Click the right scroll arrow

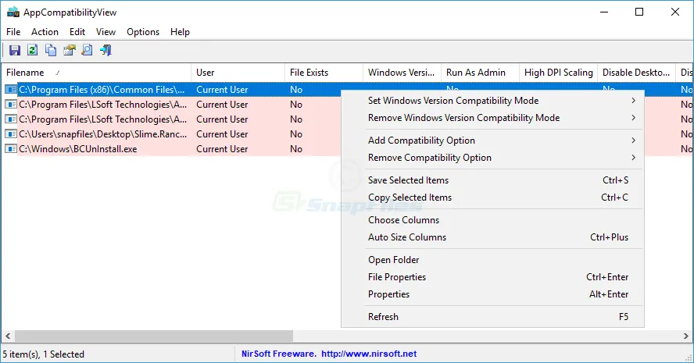point(685,336)
